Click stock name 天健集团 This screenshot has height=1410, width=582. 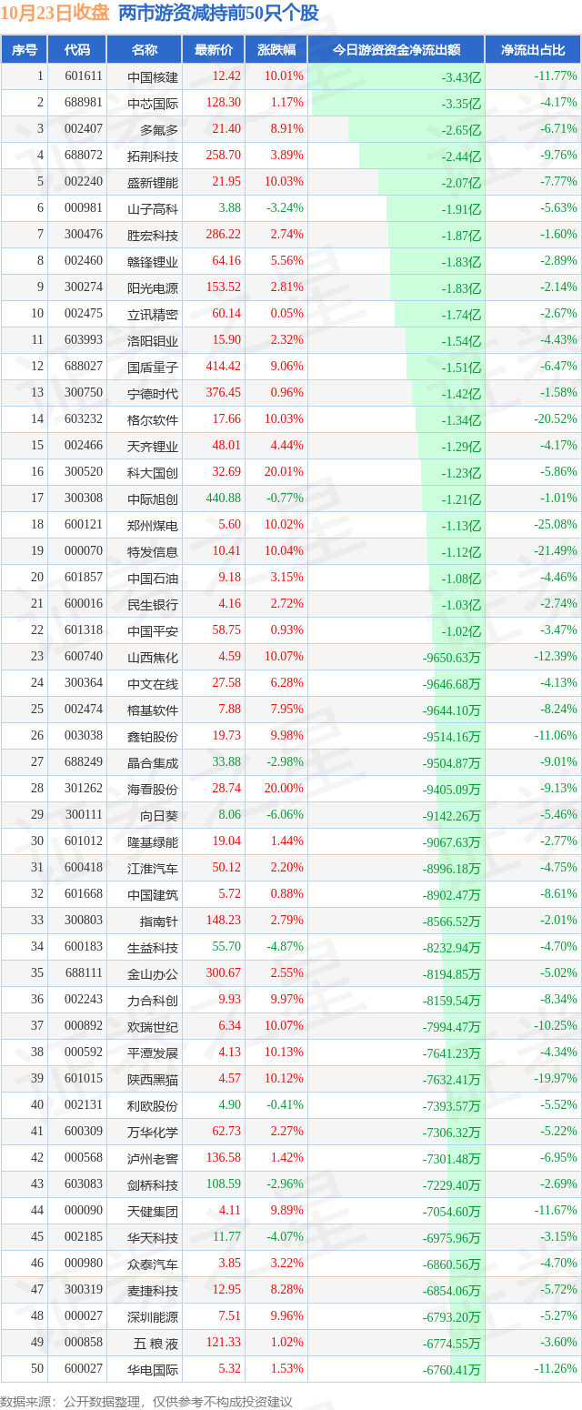click(x=153, y=1211)
